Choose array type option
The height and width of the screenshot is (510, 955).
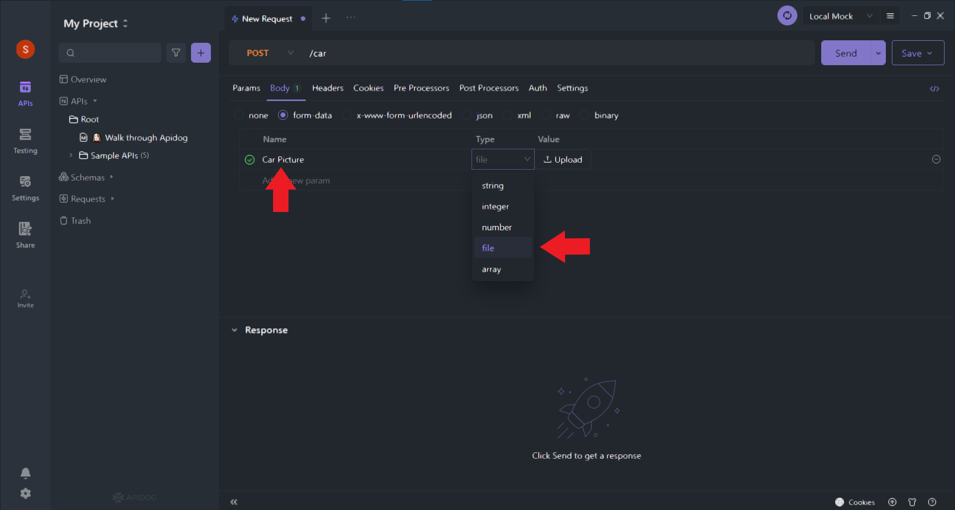coord(503,269)
